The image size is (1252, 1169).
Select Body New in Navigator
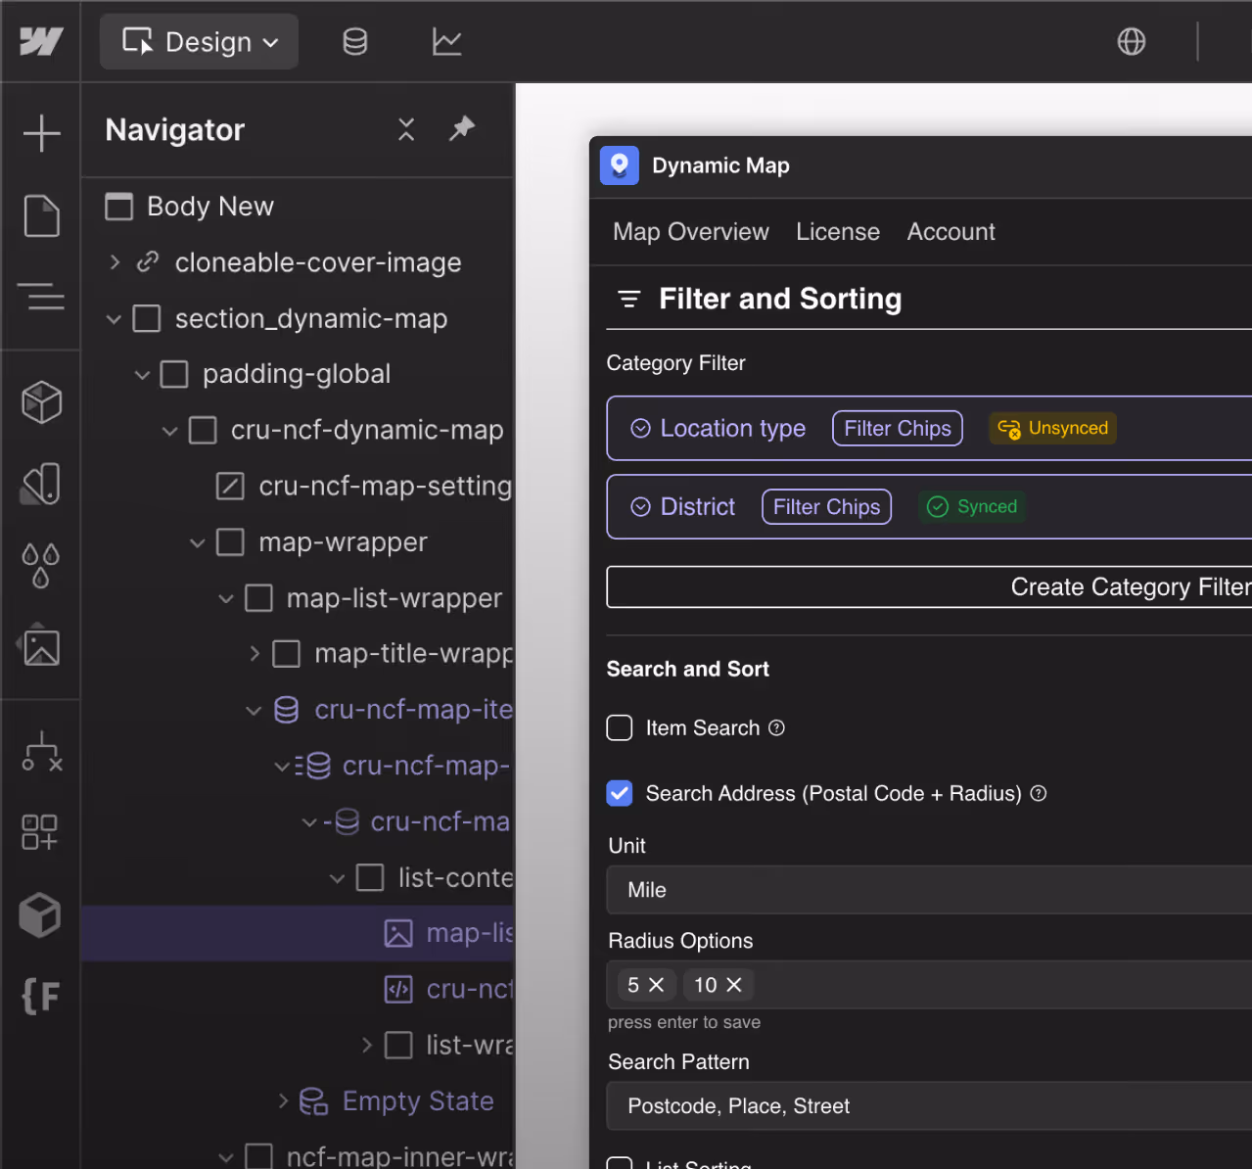(209, 207)
